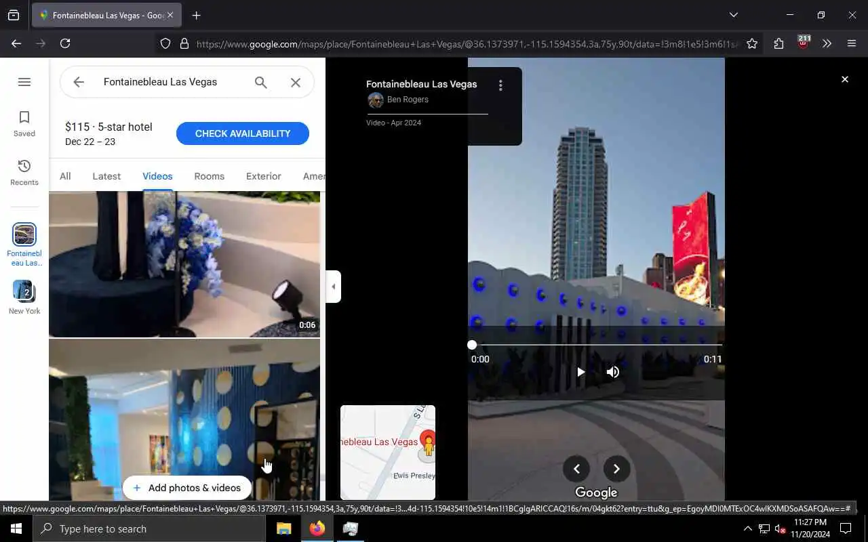The height and width of the screenshot is (542, 868).
Task: Open the Windows Start menu
Action: click(16, 529)
